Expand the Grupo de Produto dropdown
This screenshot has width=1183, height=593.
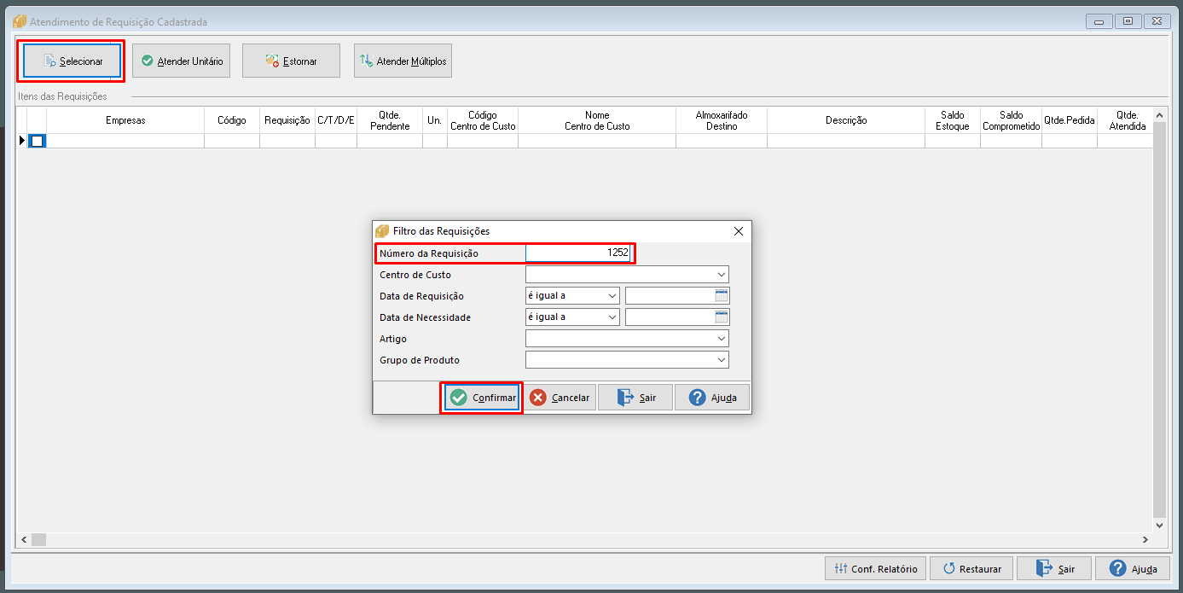click(x=722, y=360)
